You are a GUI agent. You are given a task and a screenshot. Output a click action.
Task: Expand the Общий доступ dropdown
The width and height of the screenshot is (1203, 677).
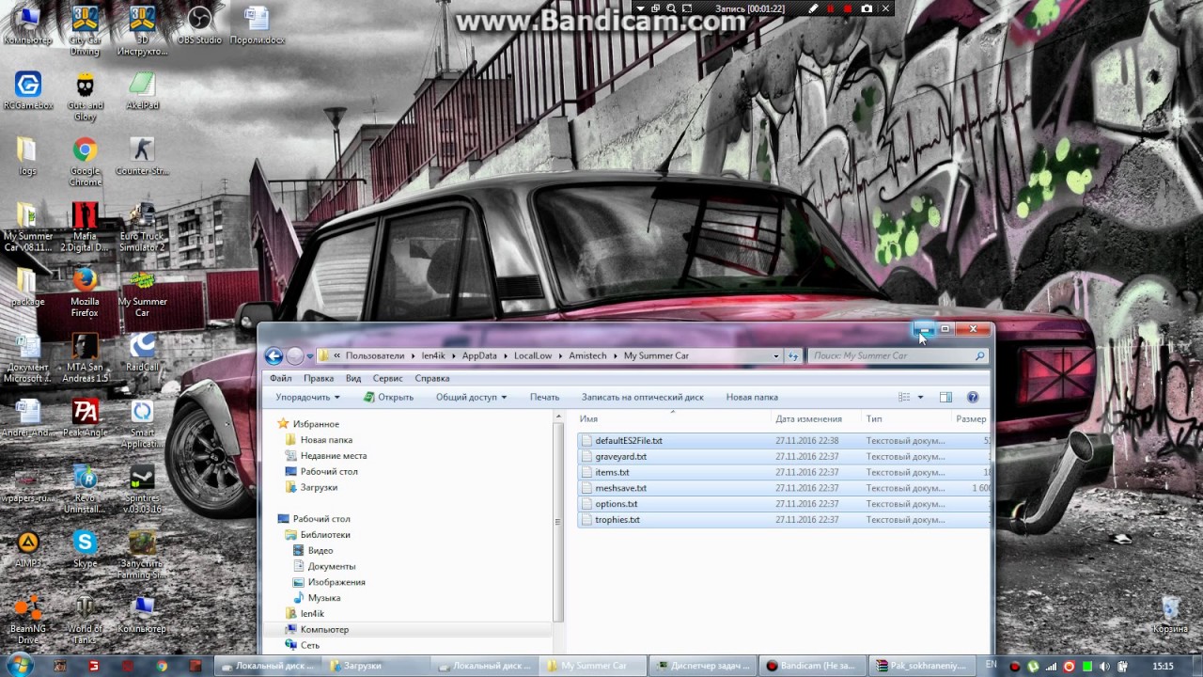pyautogui.click(x=471, y=398)
